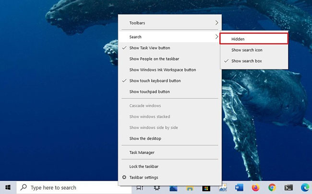
Task: Launch Microsoft Store from taskbar
Action: click(206, 188)
